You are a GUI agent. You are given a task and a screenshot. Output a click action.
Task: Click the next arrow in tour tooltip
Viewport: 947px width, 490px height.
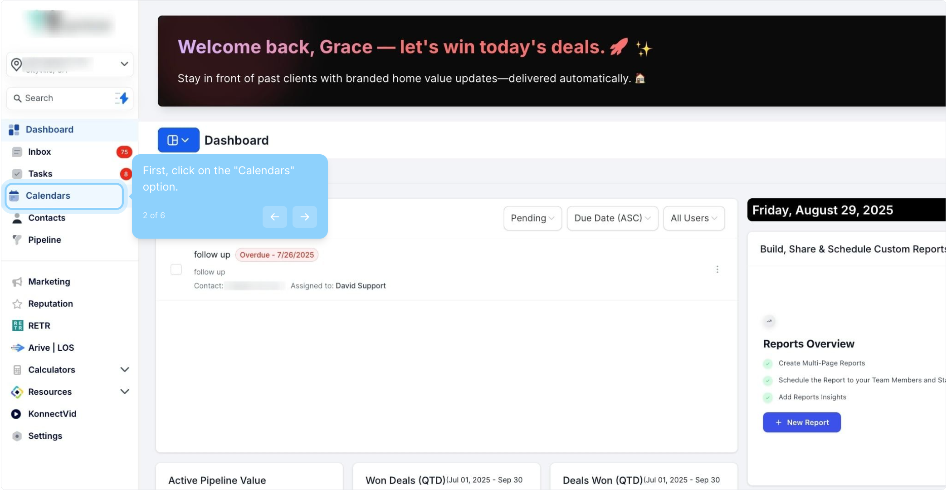pos(304,217)
